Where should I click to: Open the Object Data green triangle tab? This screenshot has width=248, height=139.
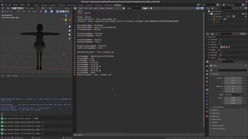[x=207, y=108]
